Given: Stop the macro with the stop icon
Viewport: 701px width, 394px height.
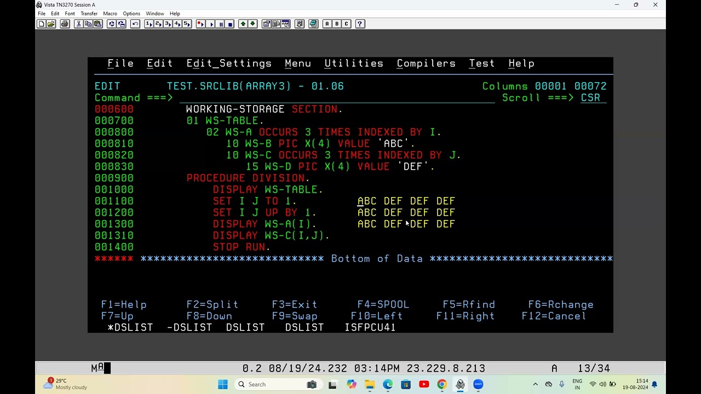Looking at the screenshot, I should (230, 24).
